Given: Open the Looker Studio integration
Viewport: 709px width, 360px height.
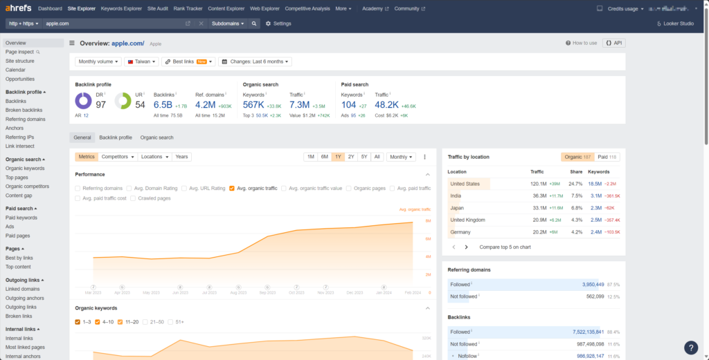Looking at the screenshot, I should (675, 23).
